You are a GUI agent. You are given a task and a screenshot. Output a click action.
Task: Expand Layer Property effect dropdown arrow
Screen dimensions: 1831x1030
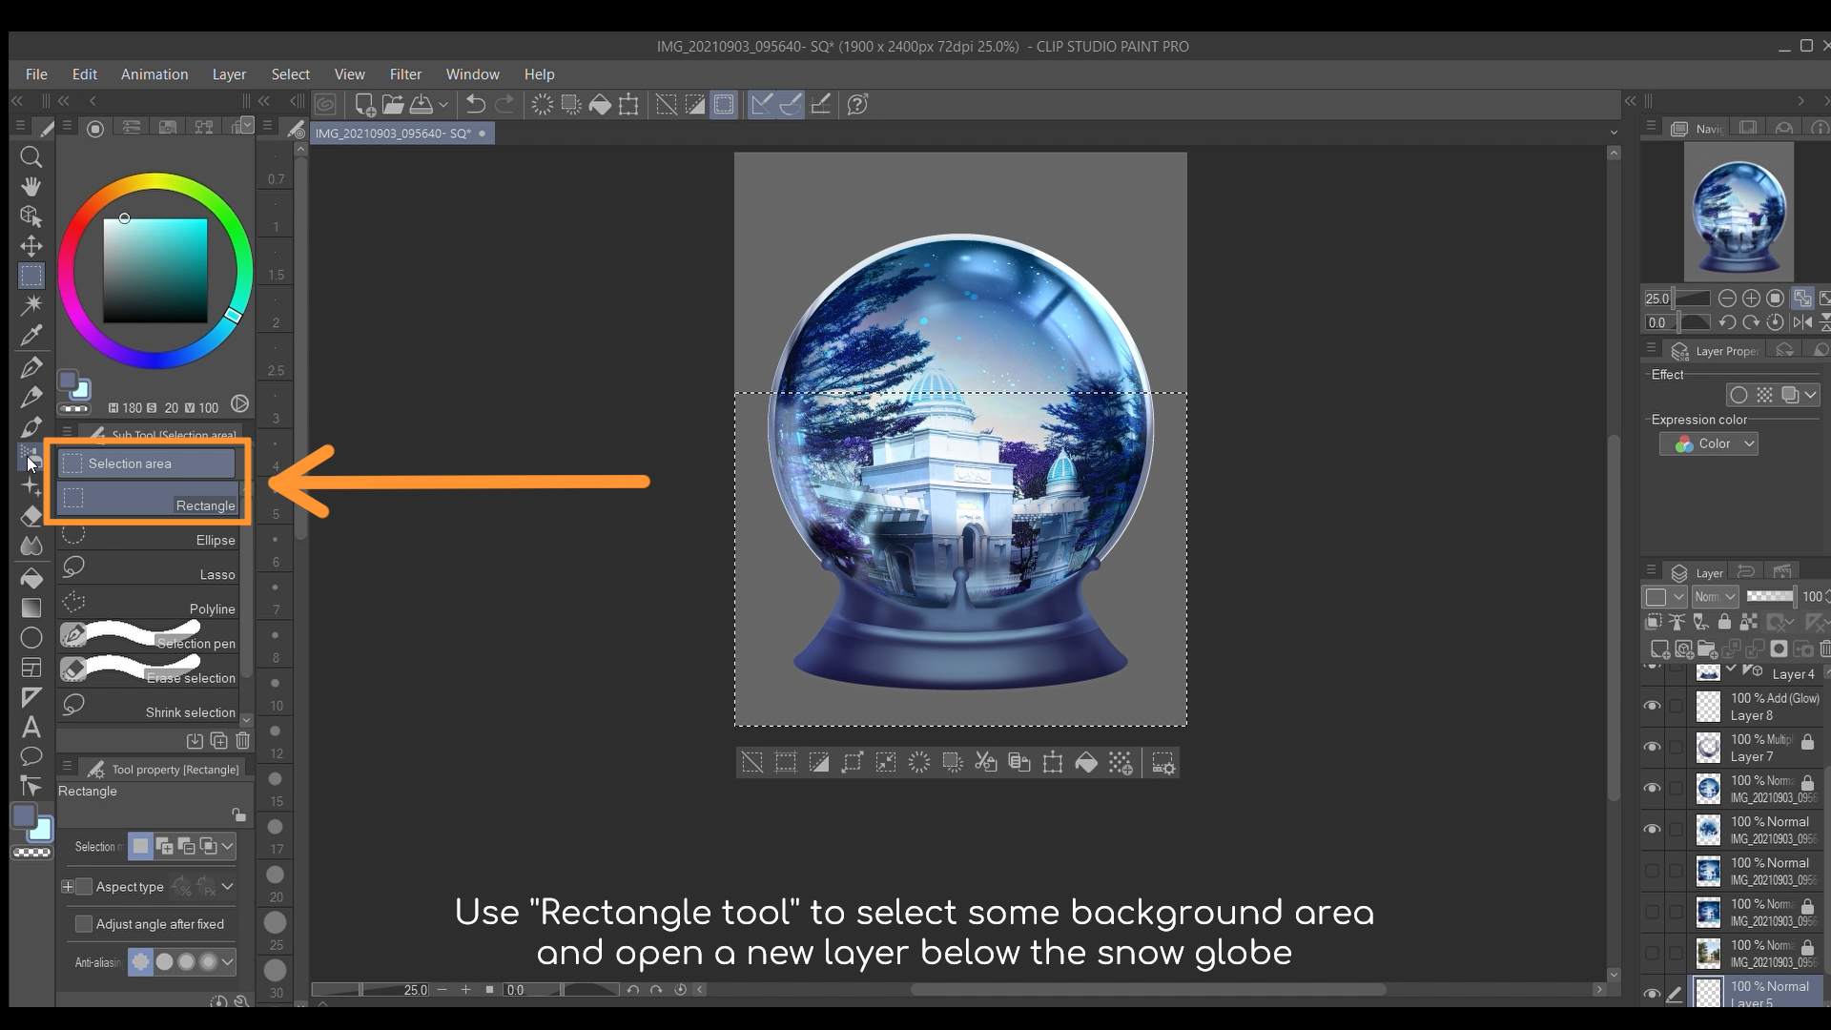click(x=1811, y=395)
